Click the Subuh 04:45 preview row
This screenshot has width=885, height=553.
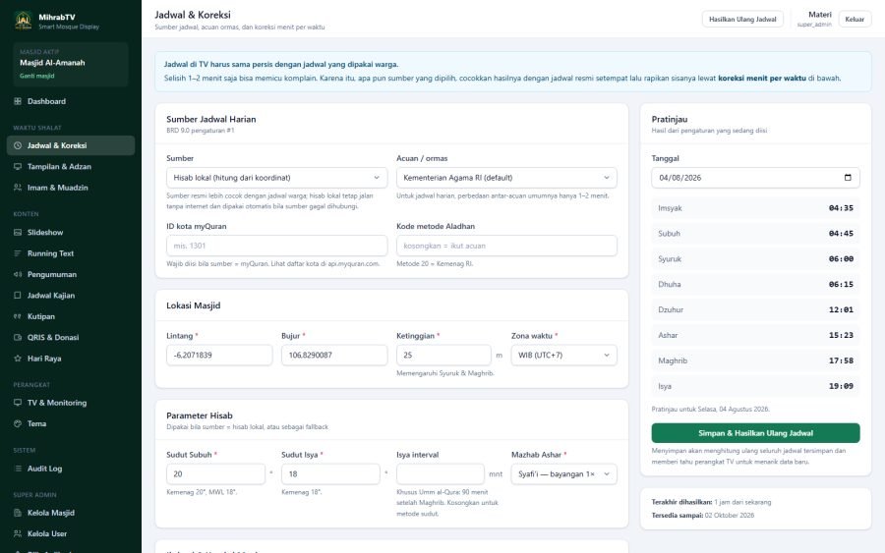pyautogui.click(x=755, y=234)
